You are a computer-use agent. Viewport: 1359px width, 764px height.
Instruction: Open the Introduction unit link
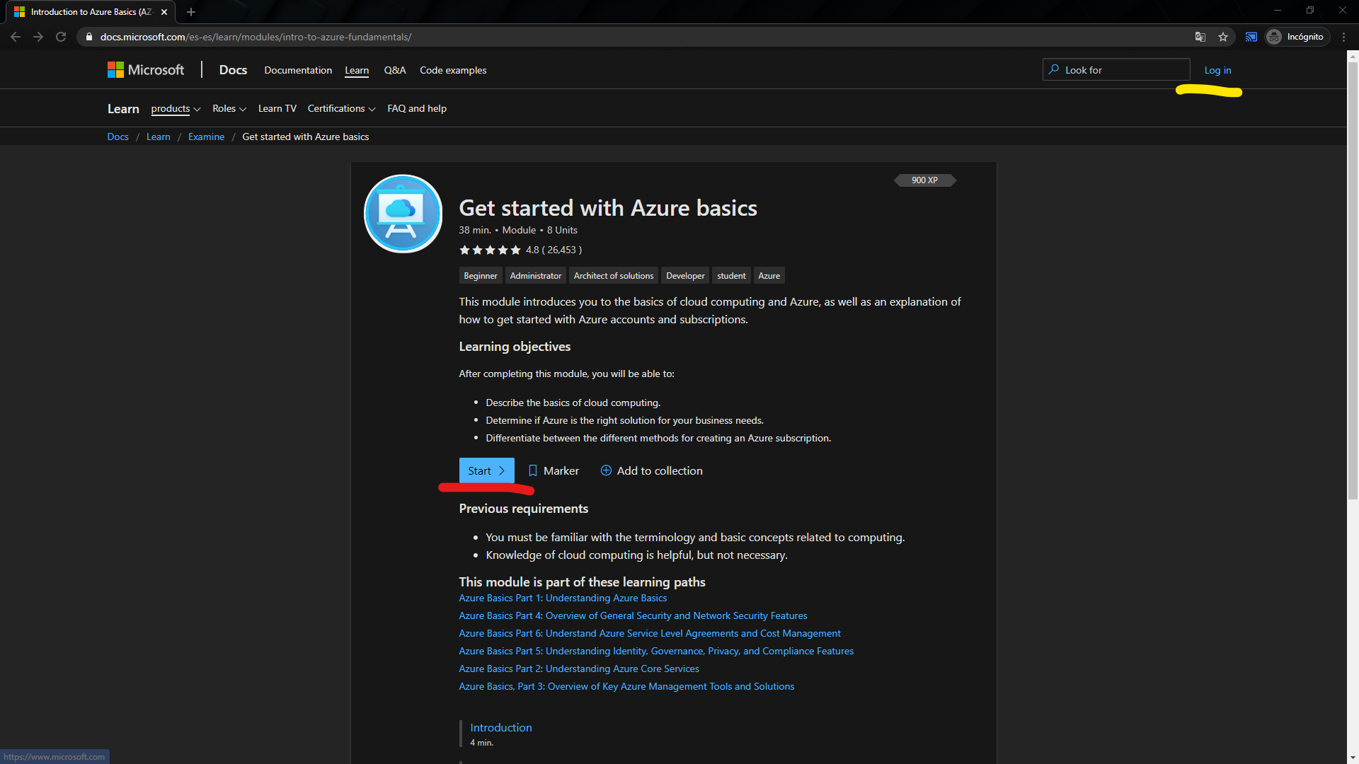click(x=501, y=727)
